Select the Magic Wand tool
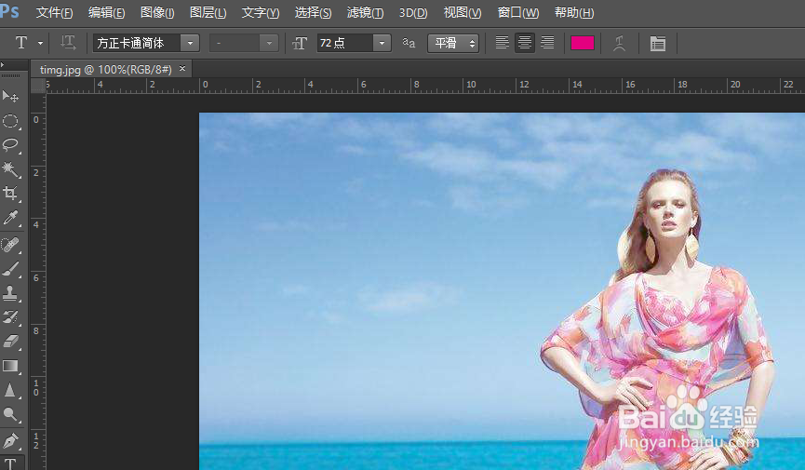805x470 pixels. tap(10, 169)
